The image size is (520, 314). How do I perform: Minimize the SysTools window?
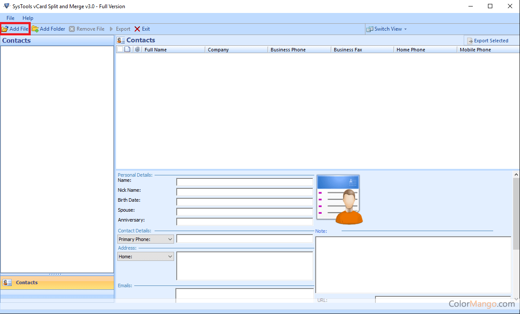(x=470, y=6)
